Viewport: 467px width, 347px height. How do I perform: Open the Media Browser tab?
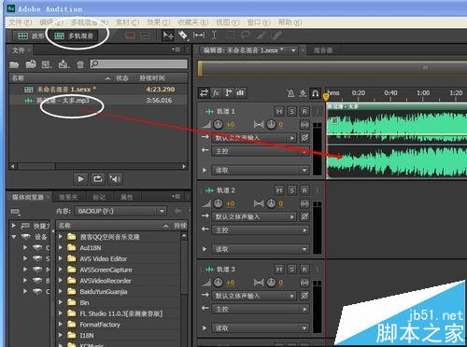[28, 197]
